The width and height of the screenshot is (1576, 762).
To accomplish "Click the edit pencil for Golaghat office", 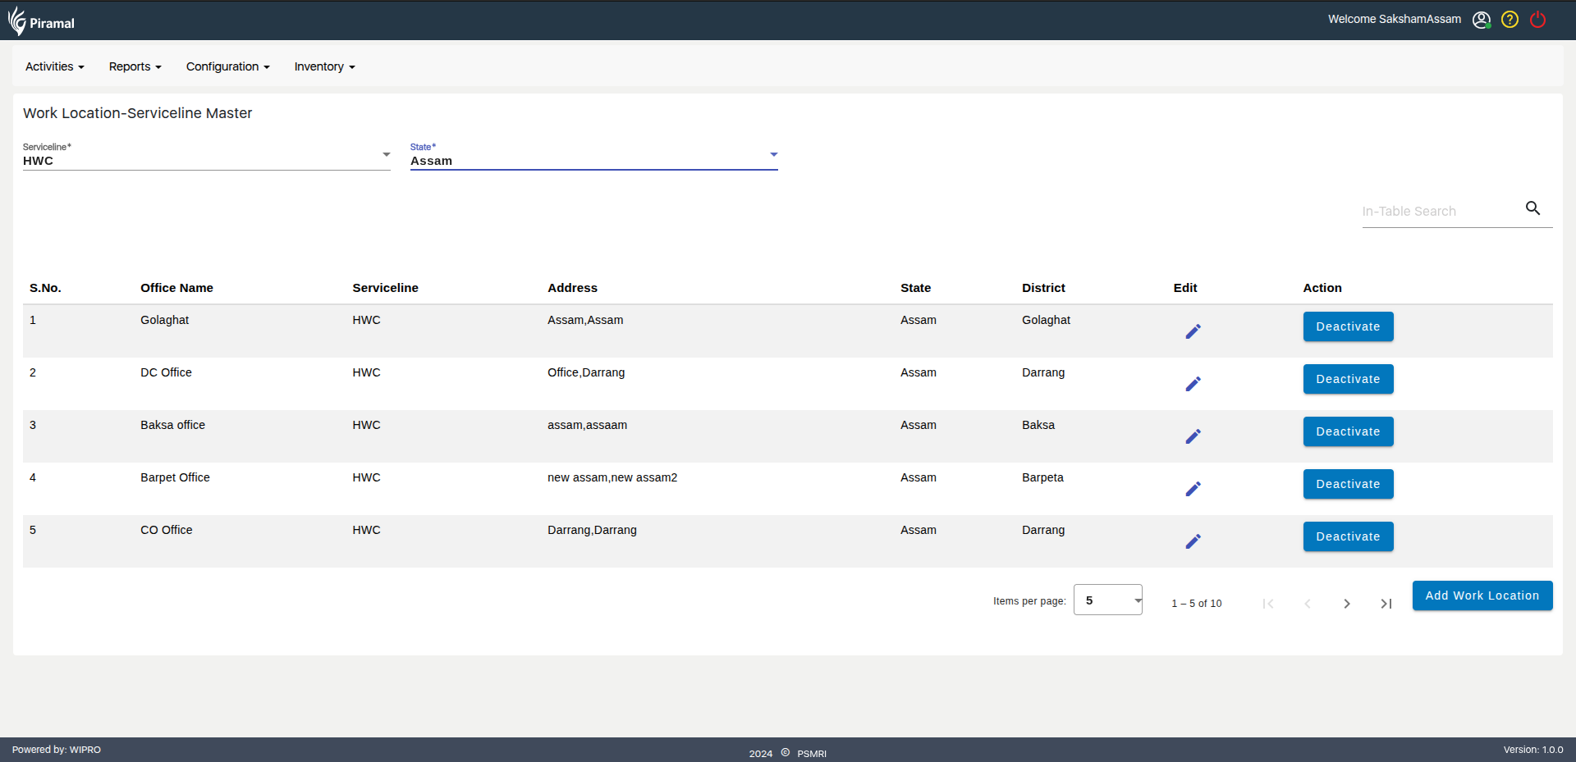I will pyautogui.click(x=1193, y=331).
